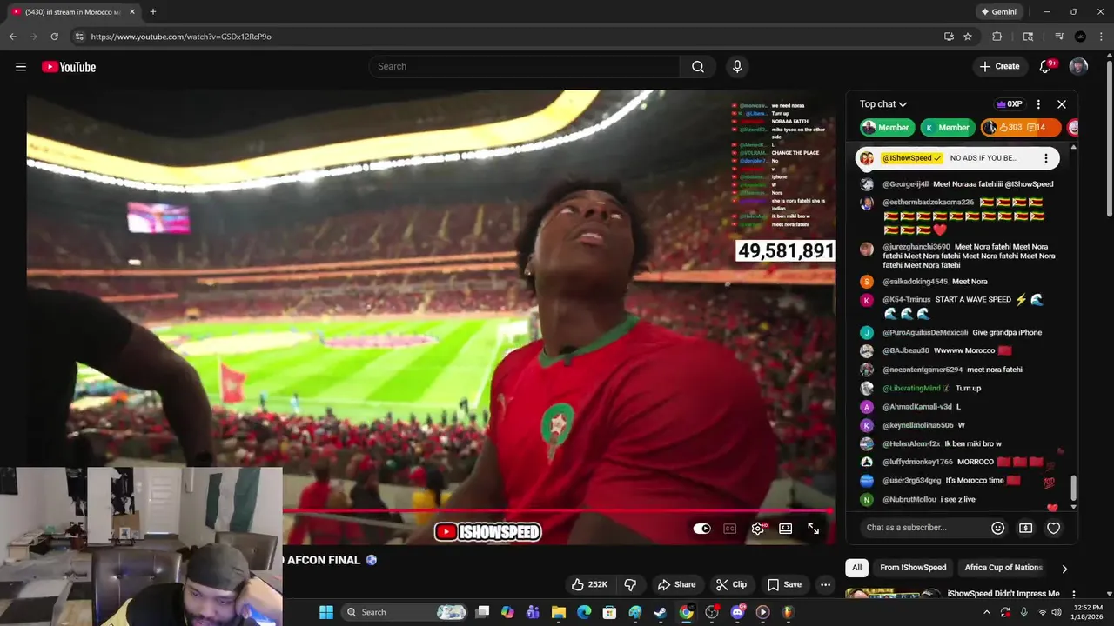
Task: Open the video settings gear
Action: click(x=758, y=529)
